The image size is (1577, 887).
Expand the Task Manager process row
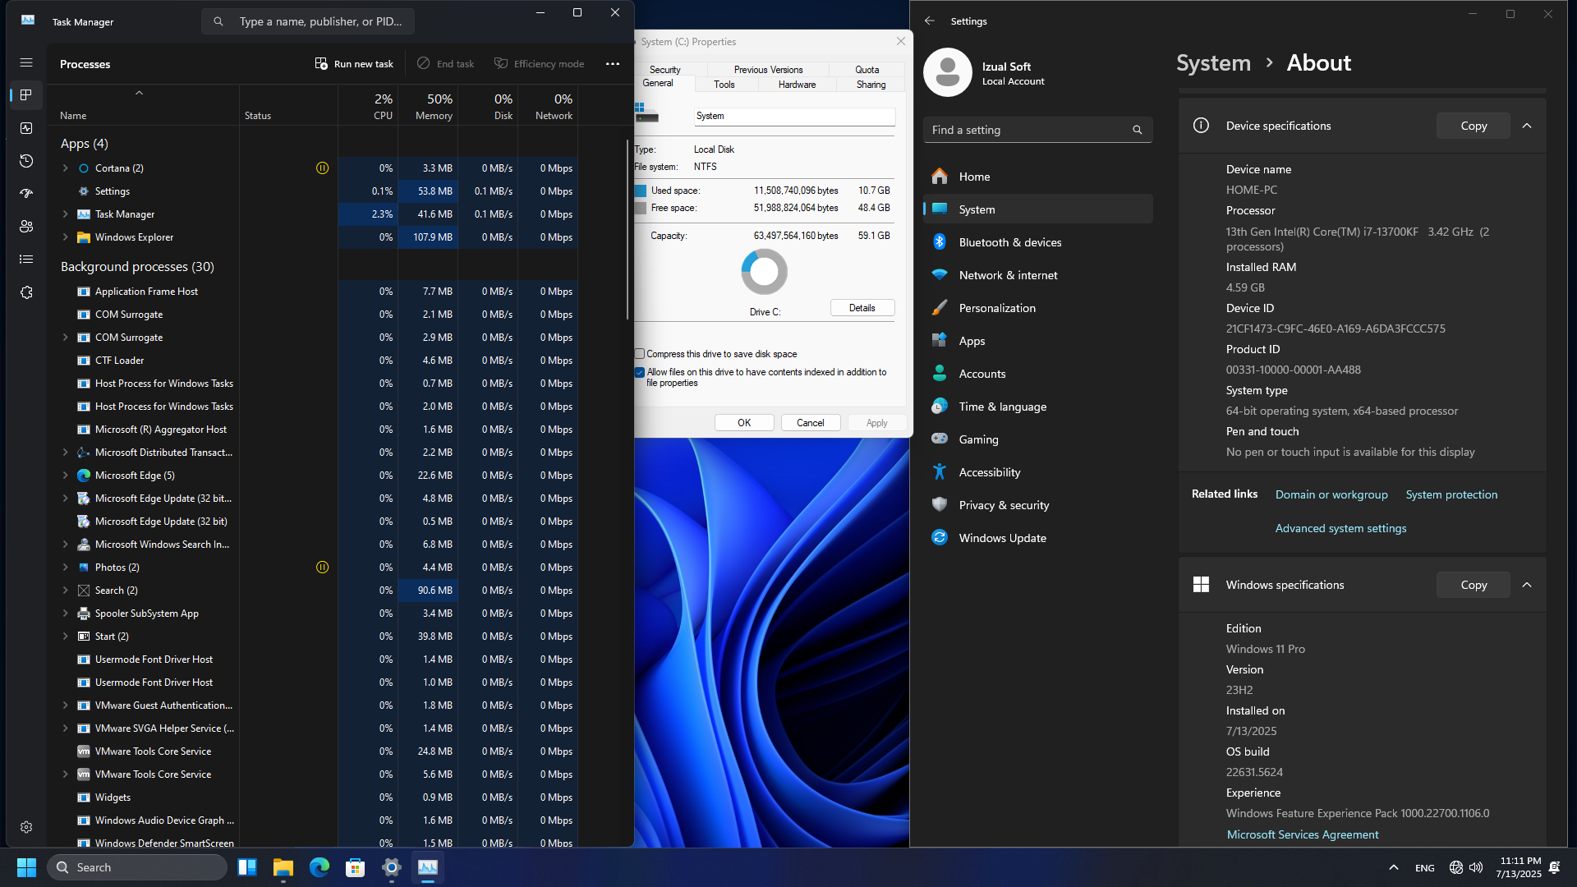pyautogui.click(x=66, y=214)
